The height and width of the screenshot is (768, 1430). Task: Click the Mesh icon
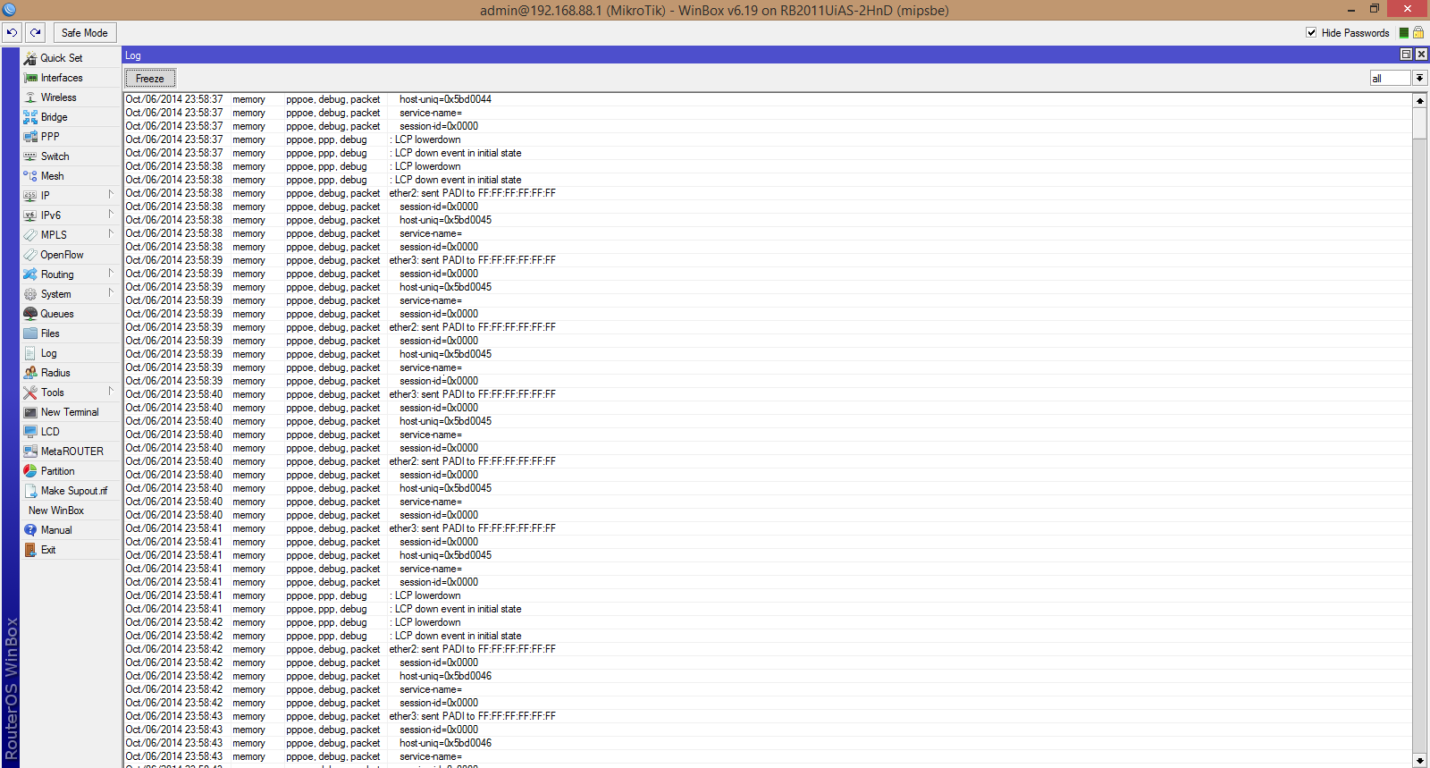(30, 176)
